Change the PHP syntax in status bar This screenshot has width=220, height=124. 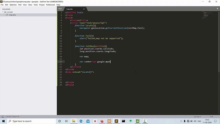coord(211,117)
